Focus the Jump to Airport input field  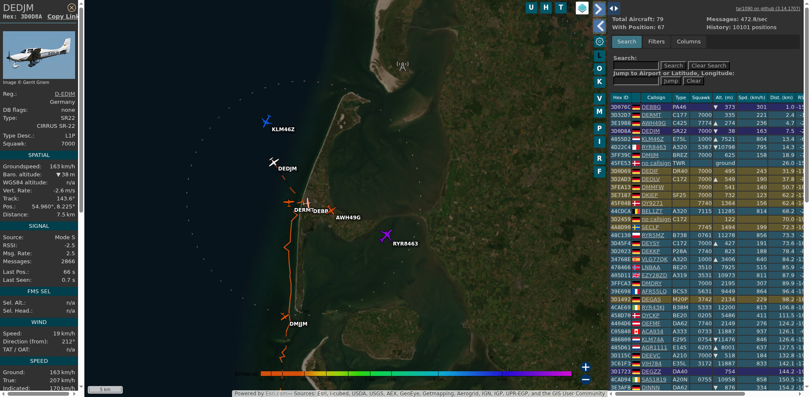point(636,81)
